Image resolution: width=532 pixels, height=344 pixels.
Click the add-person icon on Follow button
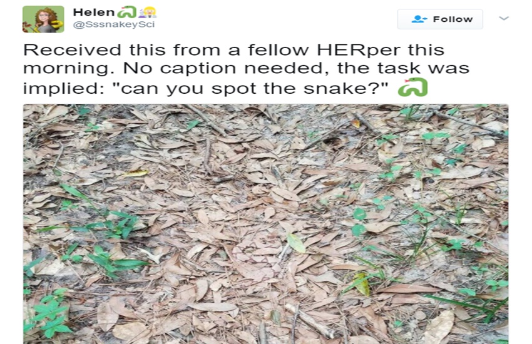[x=419, y=19]
